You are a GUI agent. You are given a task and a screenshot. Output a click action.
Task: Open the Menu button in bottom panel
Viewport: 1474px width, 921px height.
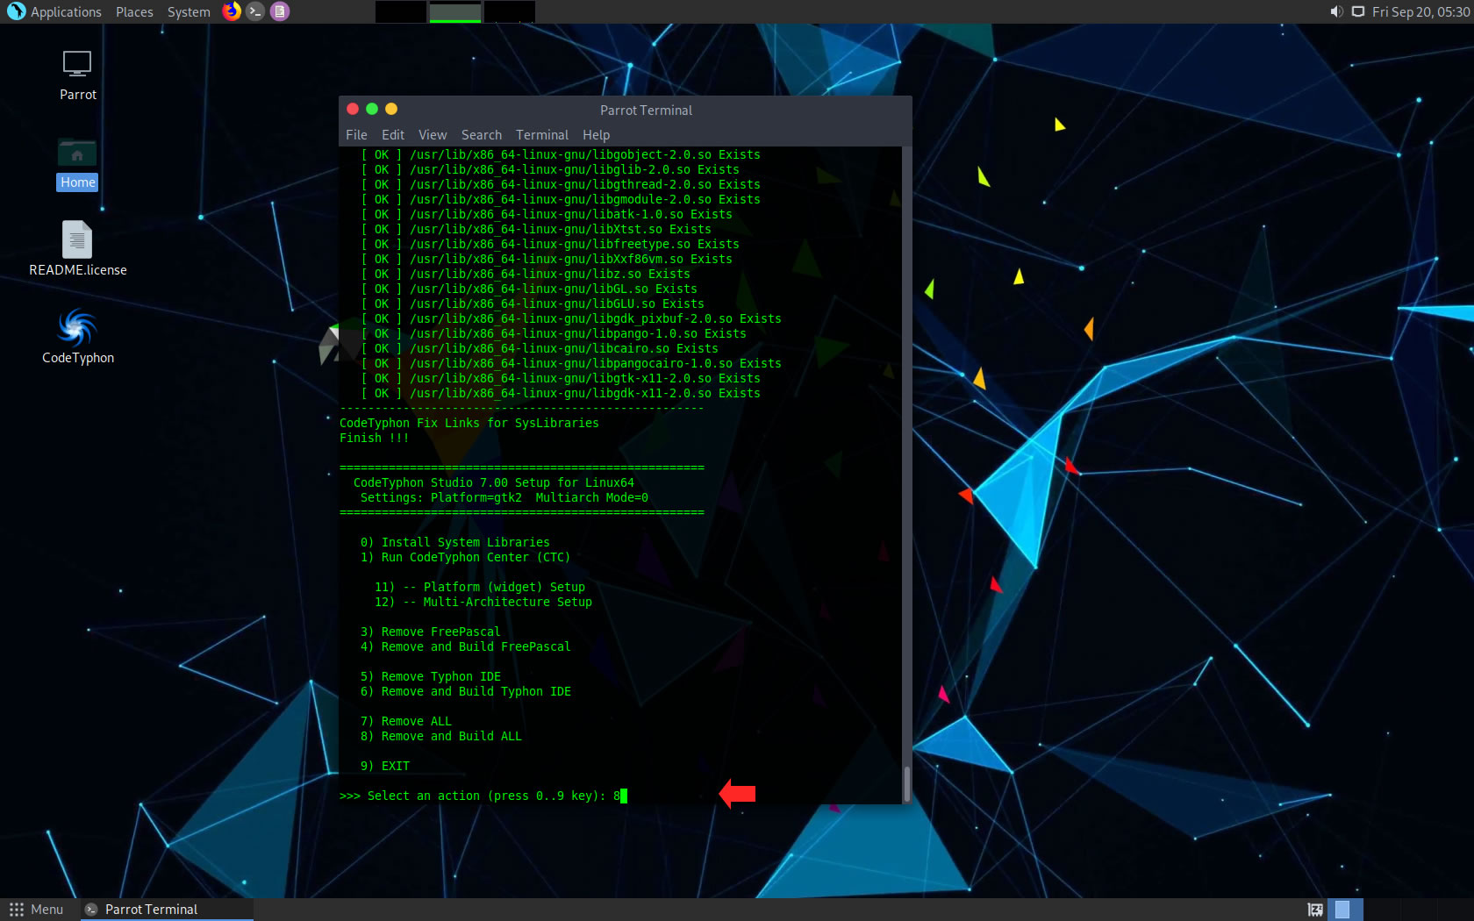coord(37,910)
